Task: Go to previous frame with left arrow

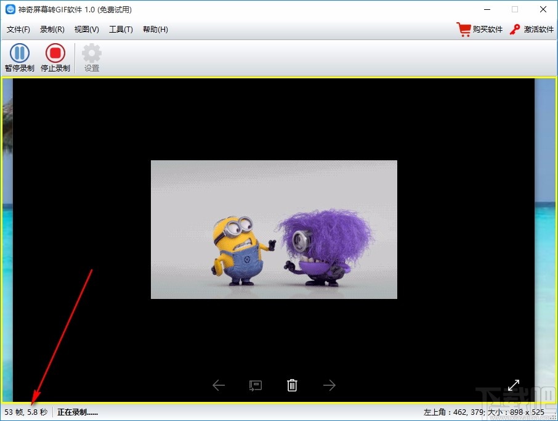Action: coord(219,385)
